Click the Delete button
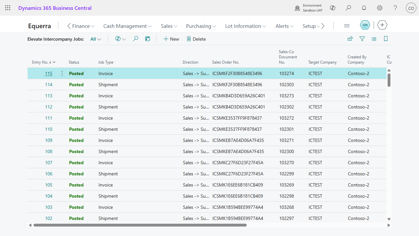 pyautogui.click(x=196, y=39)
